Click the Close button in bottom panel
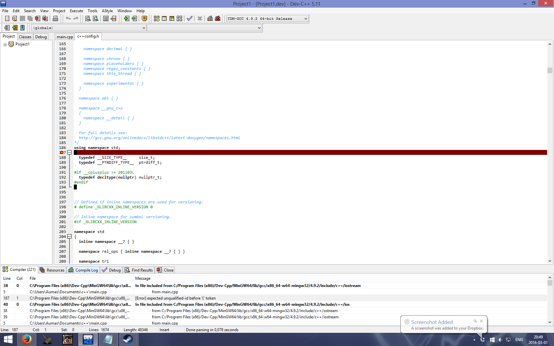The image size is (554, 346). click(x=165, y=270)
